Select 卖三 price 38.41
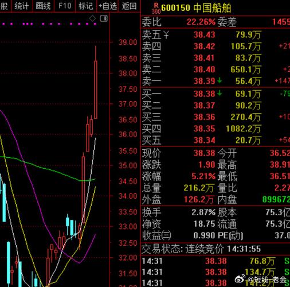Screen dimensions: 290x287 point(204,58)
